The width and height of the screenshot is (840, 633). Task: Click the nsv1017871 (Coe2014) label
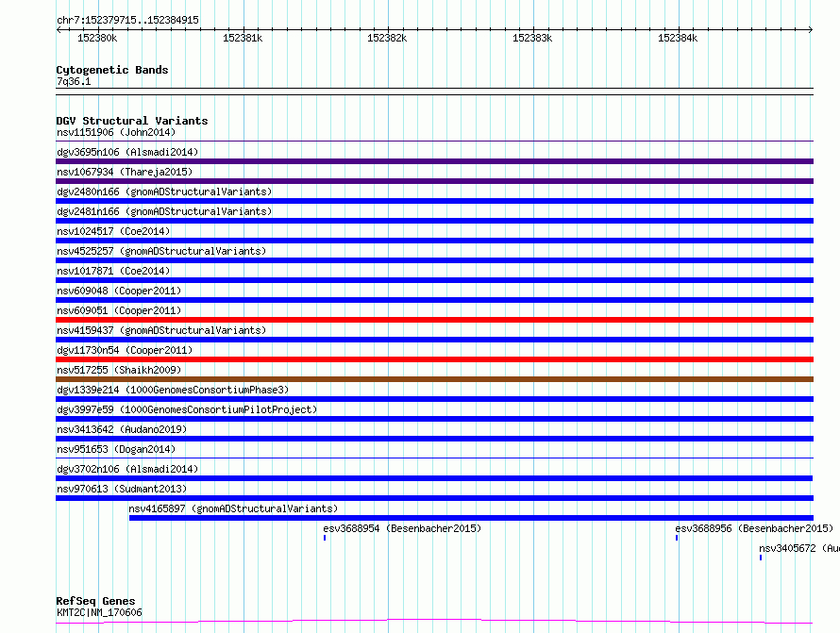pos(113,271)
